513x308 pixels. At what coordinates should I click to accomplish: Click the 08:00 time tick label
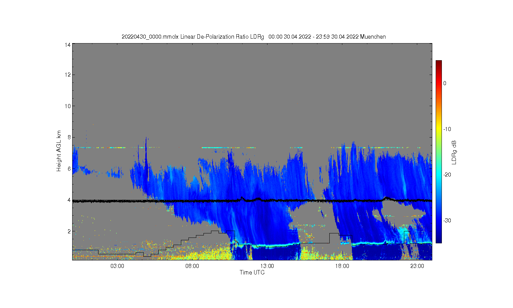[192, 266]
